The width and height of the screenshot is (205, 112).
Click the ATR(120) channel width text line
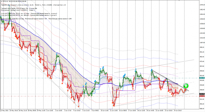pos(36,19)
